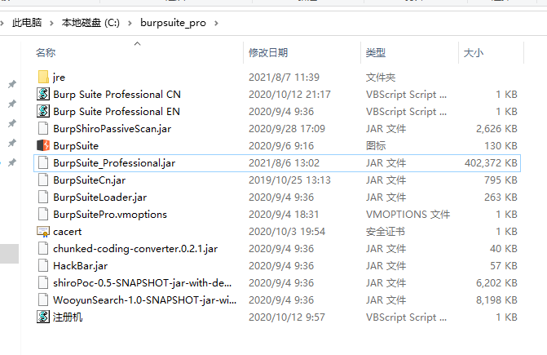Screen dimensions: 547x355
Task: Select the 注册机 file name
Action: [68, 317]
